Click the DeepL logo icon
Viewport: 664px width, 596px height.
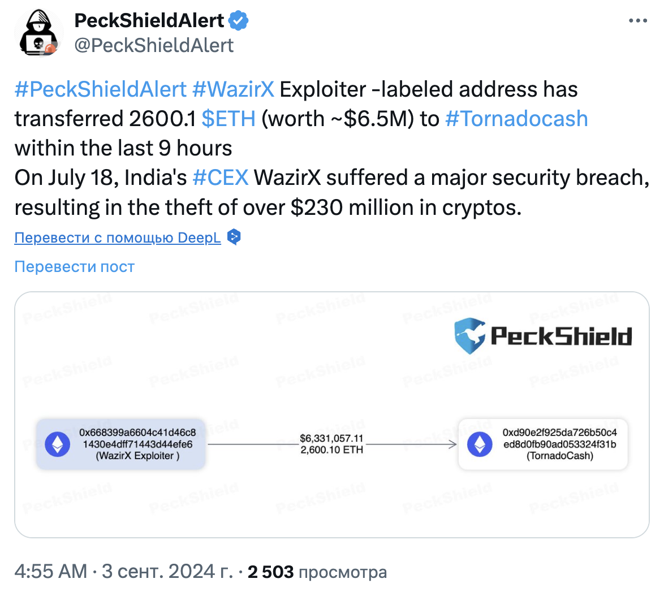(234, 237)
